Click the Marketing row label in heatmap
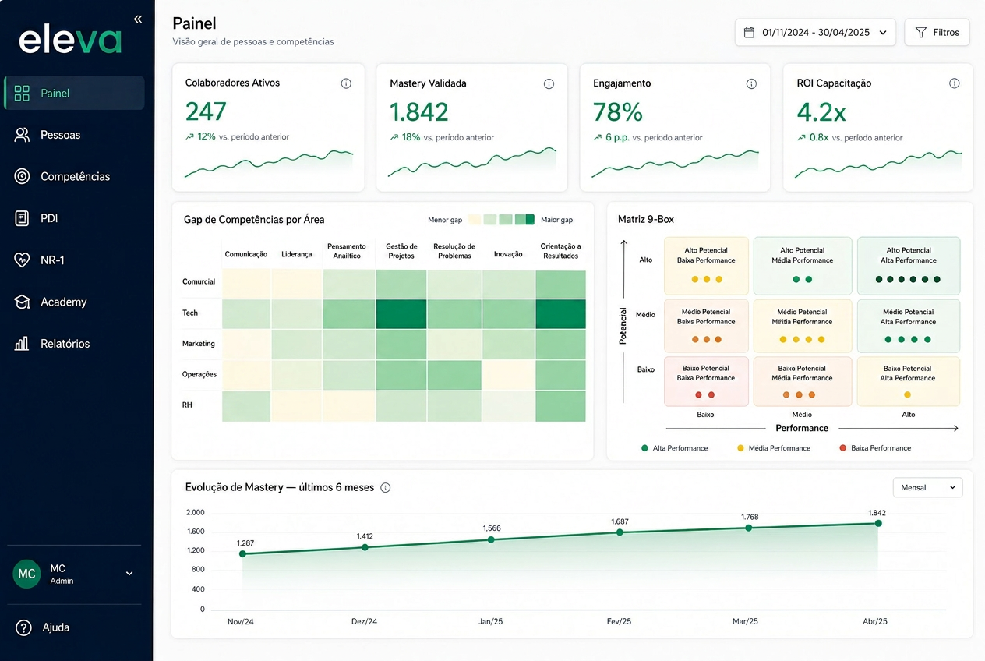985x661 pixels. click(199, 344)
